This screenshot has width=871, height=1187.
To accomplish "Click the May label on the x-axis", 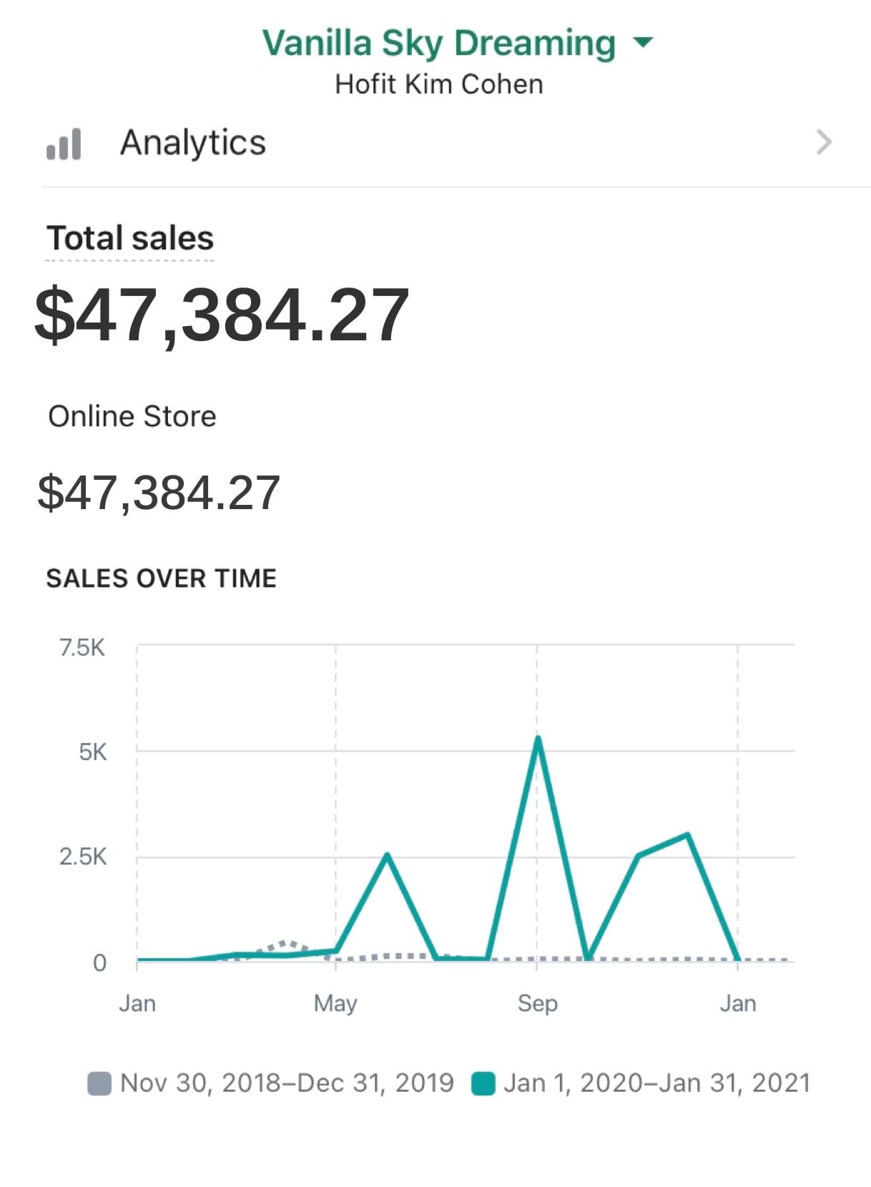I will [335, 1003].
